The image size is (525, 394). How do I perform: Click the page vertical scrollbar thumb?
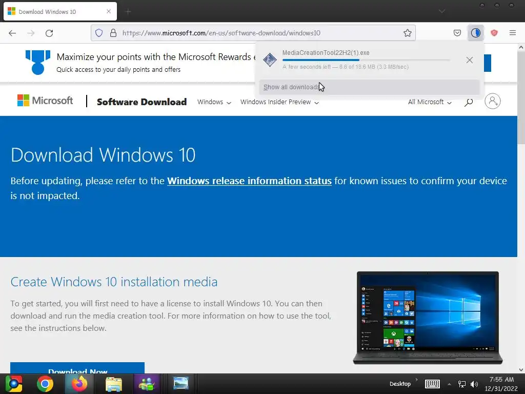coord(521,97)
